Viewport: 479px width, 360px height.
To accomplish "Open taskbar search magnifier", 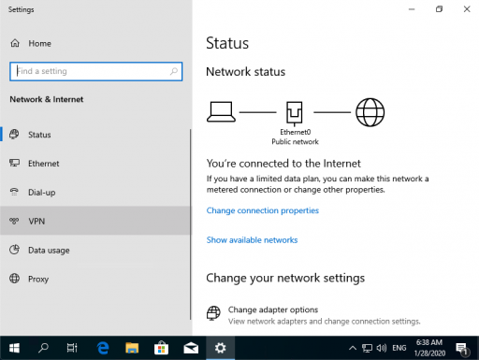I will coord(43,348).
